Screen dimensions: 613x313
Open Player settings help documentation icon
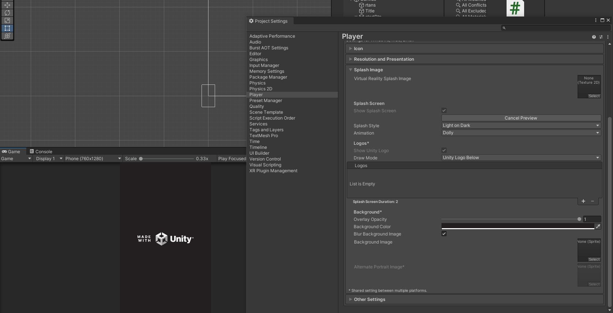pos(594,37)
